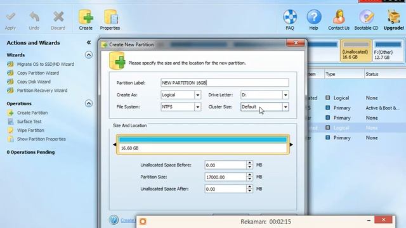Image resolution: width=406 pixels, height=228 pixels.
Task: Open the Cluster Size dropdown
Action: [285, 107]
